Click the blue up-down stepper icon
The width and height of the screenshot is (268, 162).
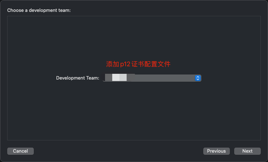[x=198, y=78]
